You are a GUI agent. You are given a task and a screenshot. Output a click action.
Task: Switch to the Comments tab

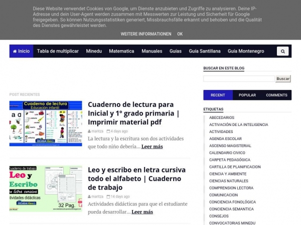276,95
